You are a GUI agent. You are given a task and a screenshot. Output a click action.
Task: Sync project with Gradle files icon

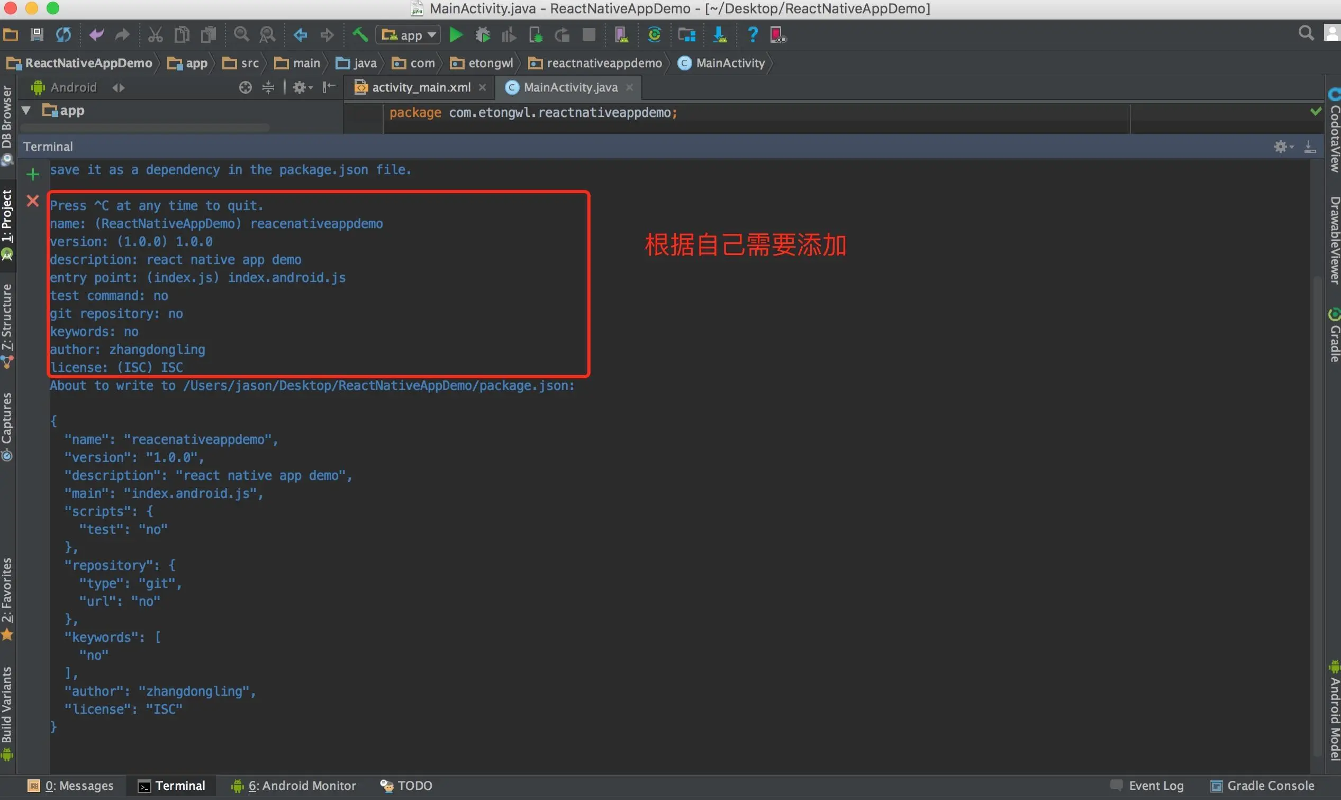(x=654, y=35)
